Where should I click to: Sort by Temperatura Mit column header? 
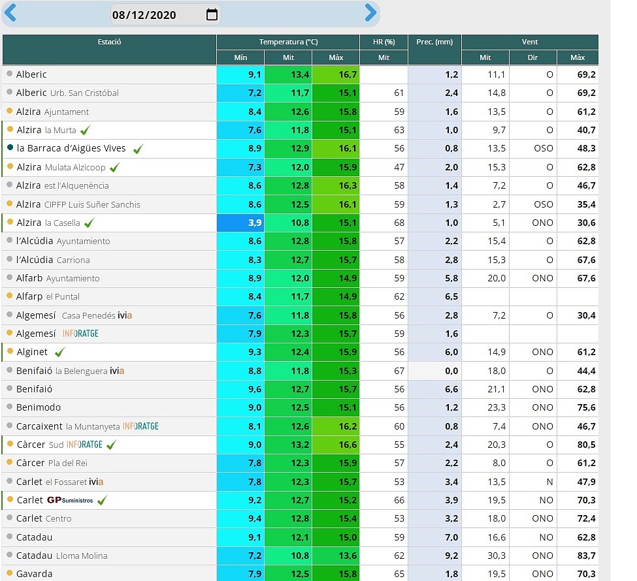(288, 57)
